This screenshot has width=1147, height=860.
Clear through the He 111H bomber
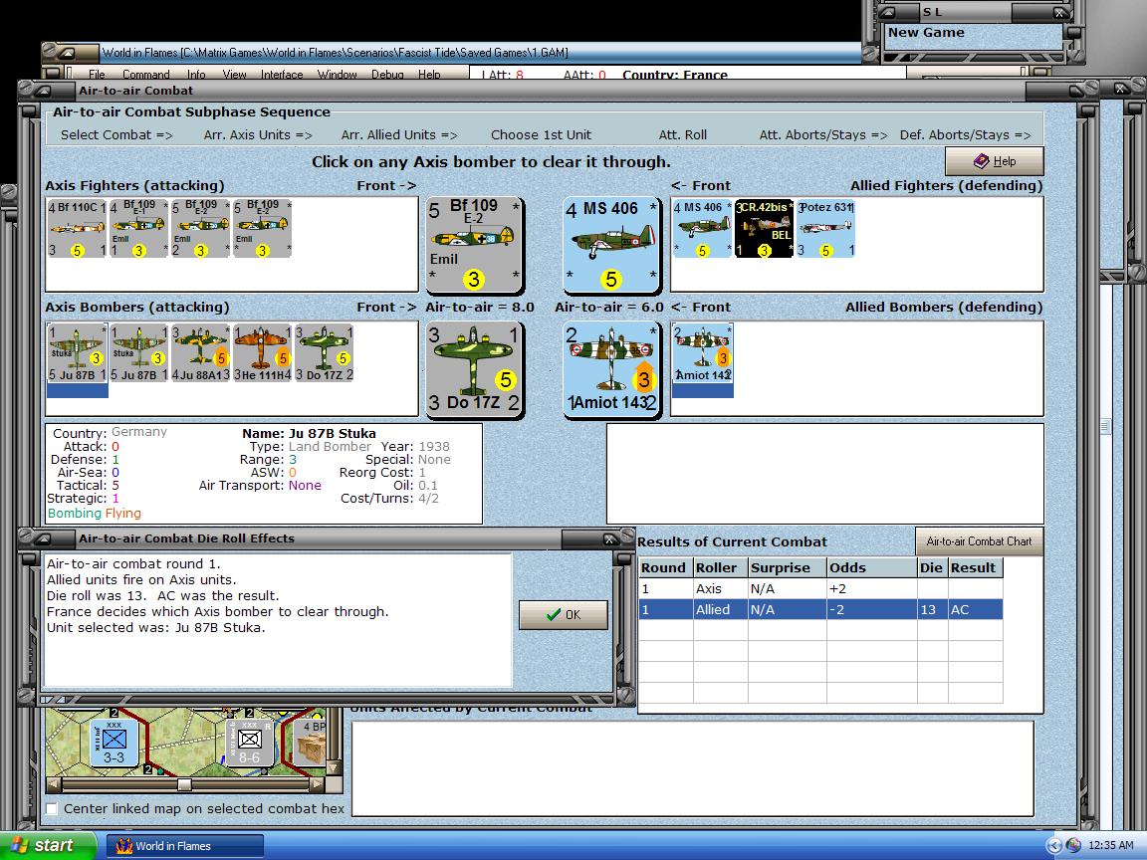coord(262,354)
